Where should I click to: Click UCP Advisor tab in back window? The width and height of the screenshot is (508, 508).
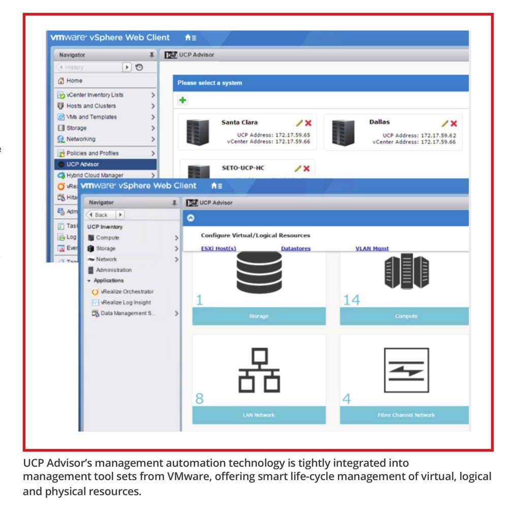pos(189,55)
